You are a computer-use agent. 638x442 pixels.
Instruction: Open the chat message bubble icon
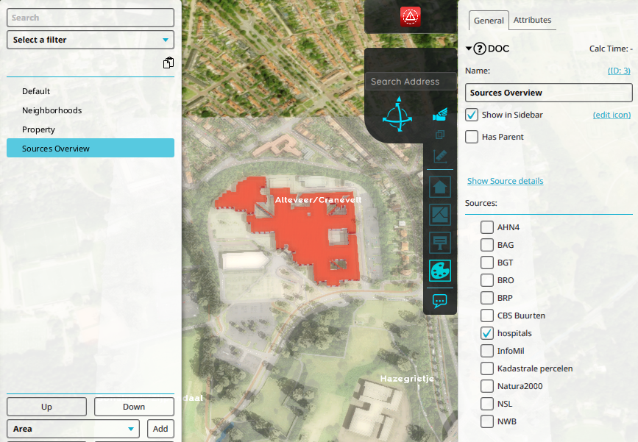pos(440,301)
